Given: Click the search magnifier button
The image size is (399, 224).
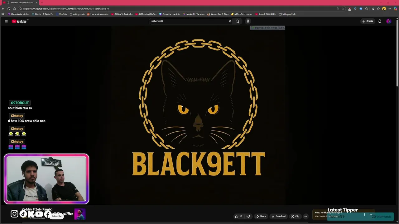Looking at the screenshot, I should [x=237, y=21].
